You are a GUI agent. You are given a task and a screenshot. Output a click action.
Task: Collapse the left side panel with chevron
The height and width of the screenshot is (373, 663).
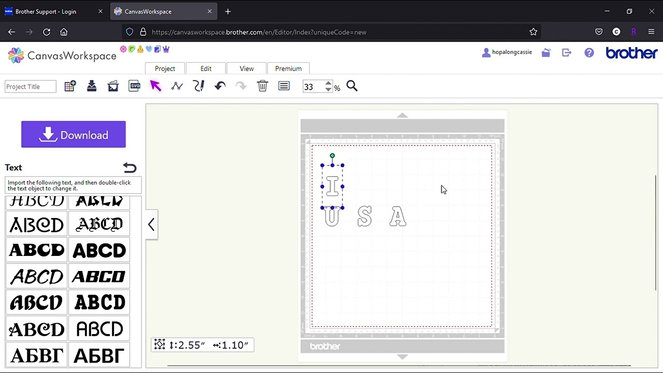[151, 224]
